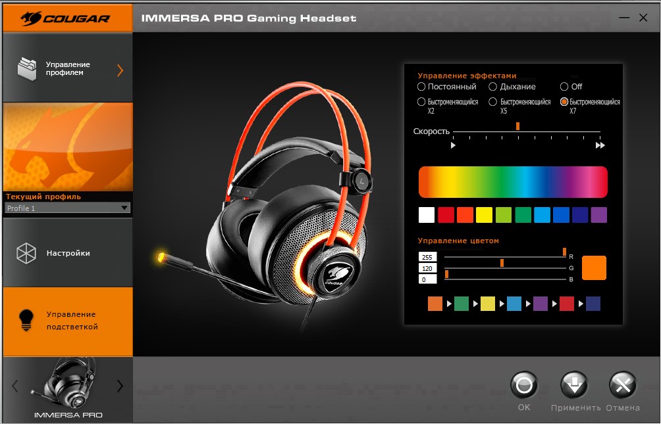Screen dimensions: 661x424
Task: Choose the purple preset color swatch
Action: [599, 215]
